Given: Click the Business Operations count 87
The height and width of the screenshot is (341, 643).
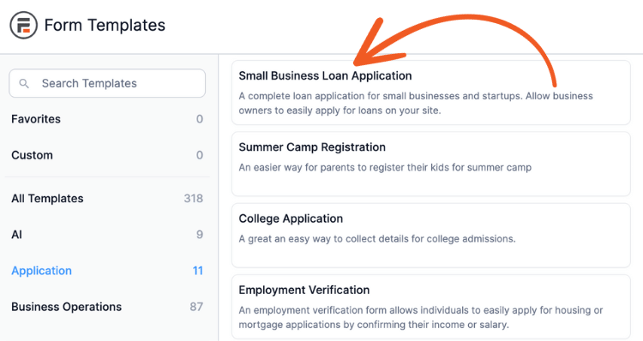Looking at the screenshot, I should point(196,307).
